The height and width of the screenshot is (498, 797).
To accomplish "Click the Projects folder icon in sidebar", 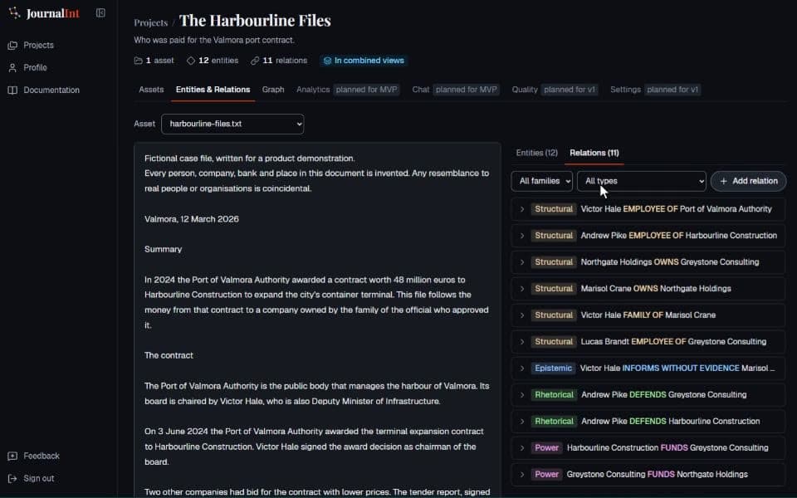I will [x=12, y=45].
